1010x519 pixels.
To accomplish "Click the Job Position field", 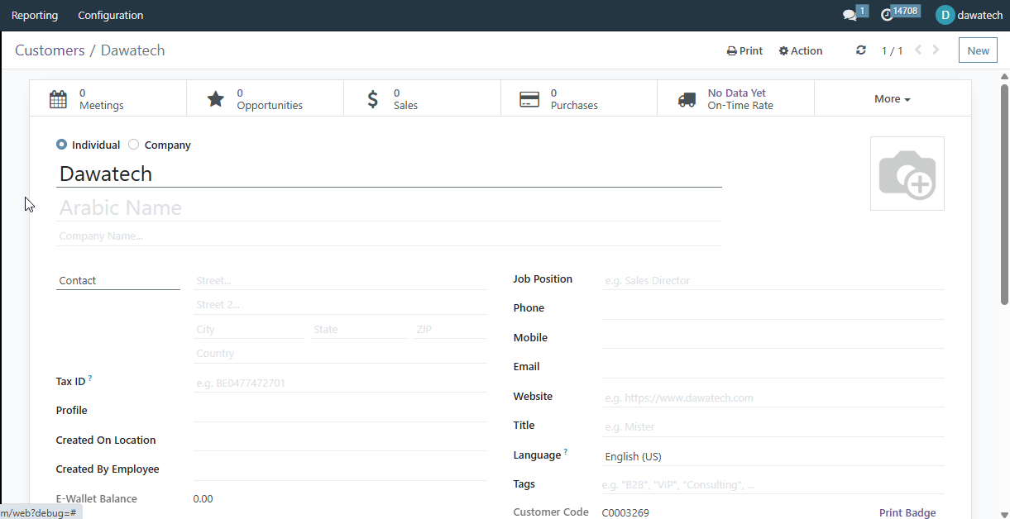I will coord(773,281).
